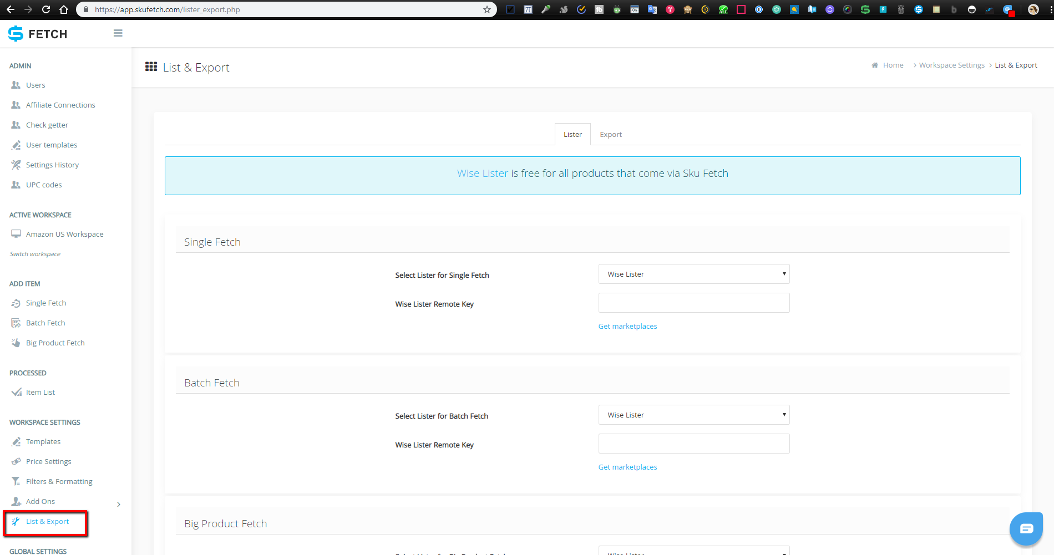1054x555 pixels.
Task: Click the Users sidebar icon
Action: (x=16, y=85)
